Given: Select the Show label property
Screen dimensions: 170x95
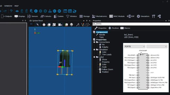Looking at the screenshot, I should click(104, 59).
